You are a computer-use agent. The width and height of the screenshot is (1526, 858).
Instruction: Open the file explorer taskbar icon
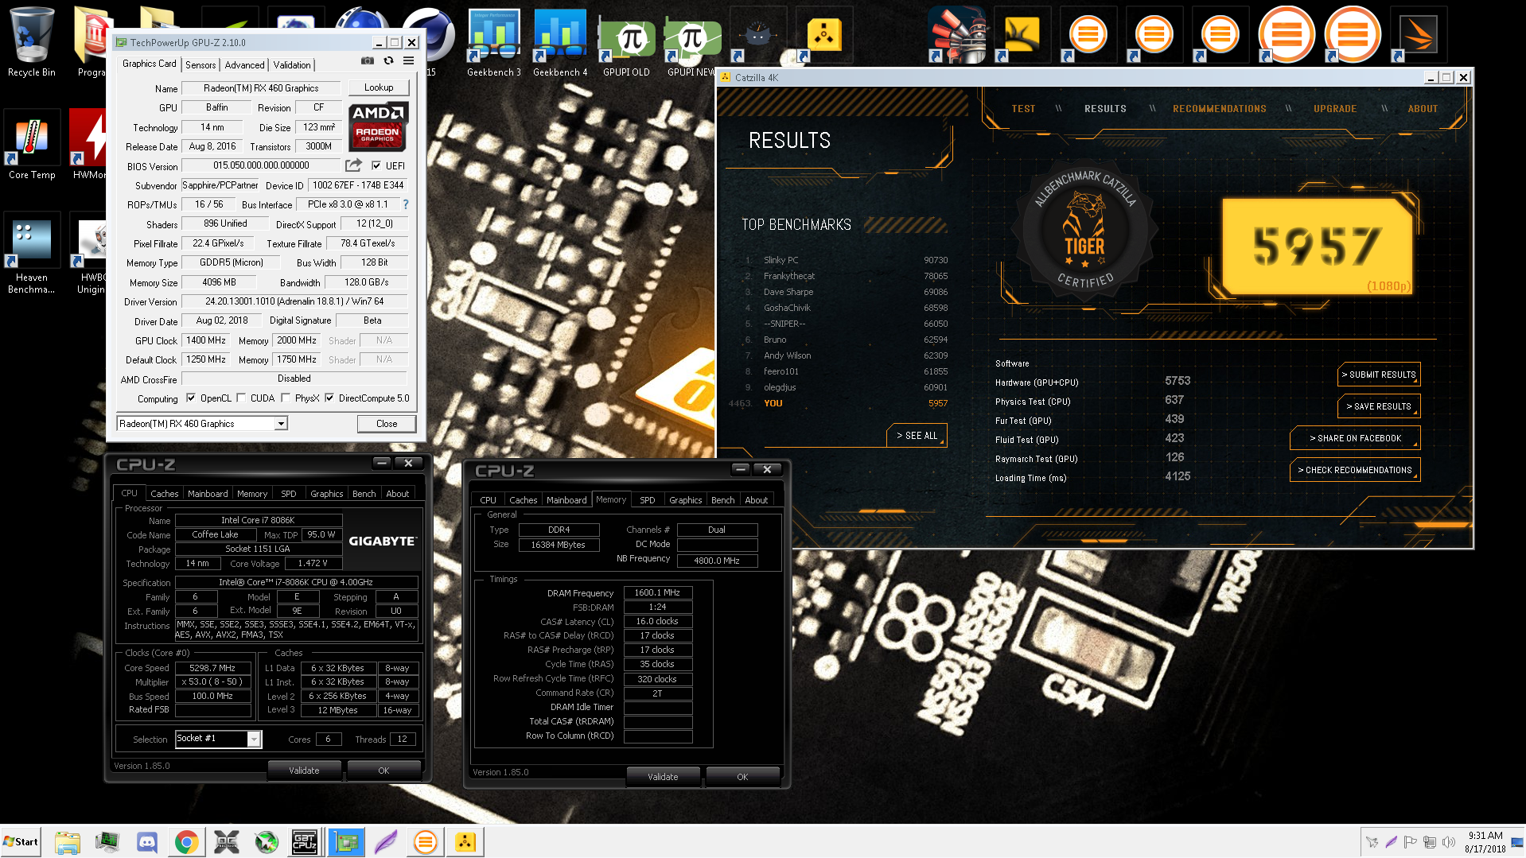pos(67,841)
